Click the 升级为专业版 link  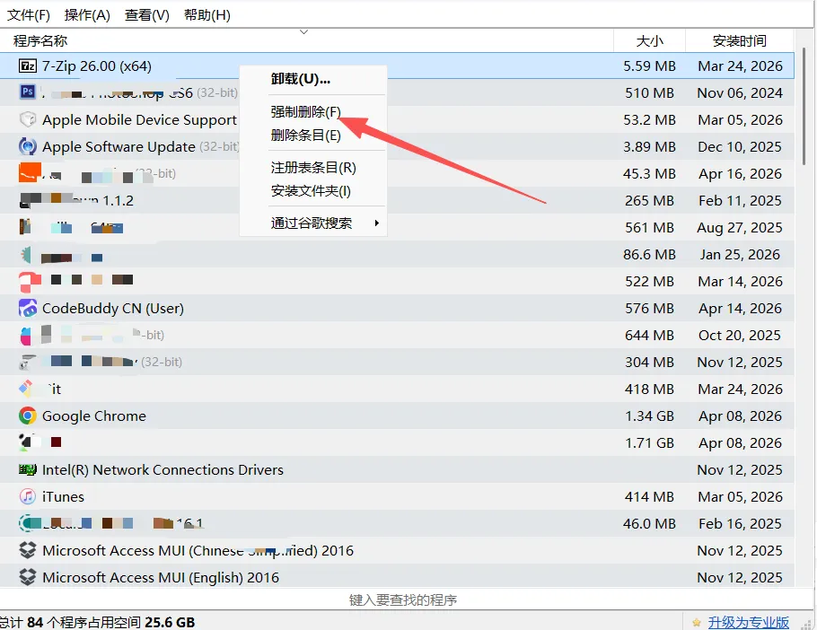pos(748,622)
